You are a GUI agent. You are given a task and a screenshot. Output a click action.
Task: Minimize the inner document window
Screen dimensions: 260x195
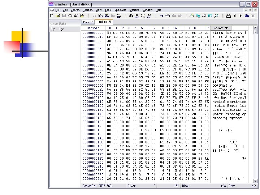click(x=246, y=10)
